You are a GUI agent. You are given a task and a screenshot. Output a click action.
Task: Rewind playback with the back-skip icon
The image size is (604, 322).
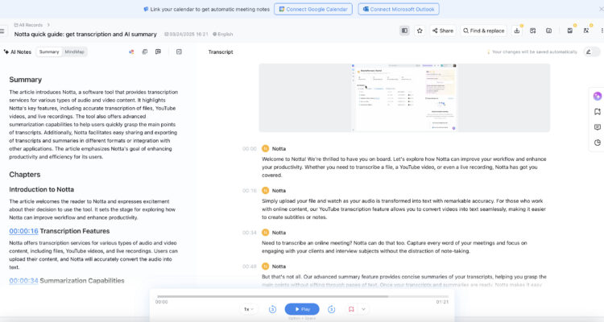click(272, 309)
